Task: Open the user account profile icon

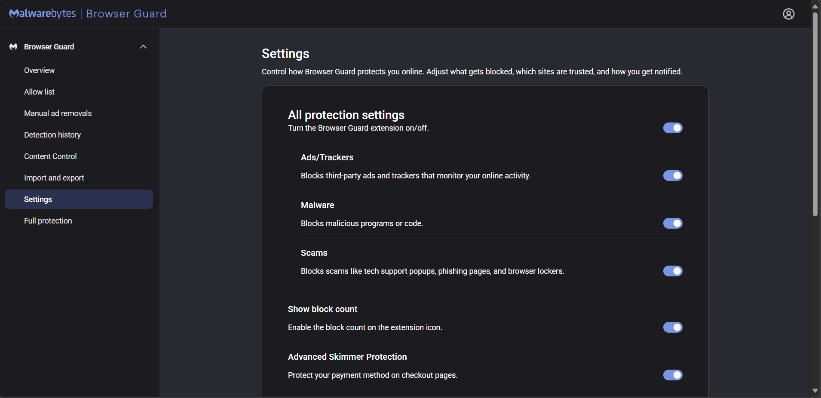Action: (x=788, y=14)
